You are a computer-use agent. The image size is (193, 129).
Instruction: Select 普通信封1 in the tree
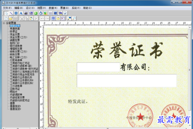pyautogui.click(x=16, y=106)
